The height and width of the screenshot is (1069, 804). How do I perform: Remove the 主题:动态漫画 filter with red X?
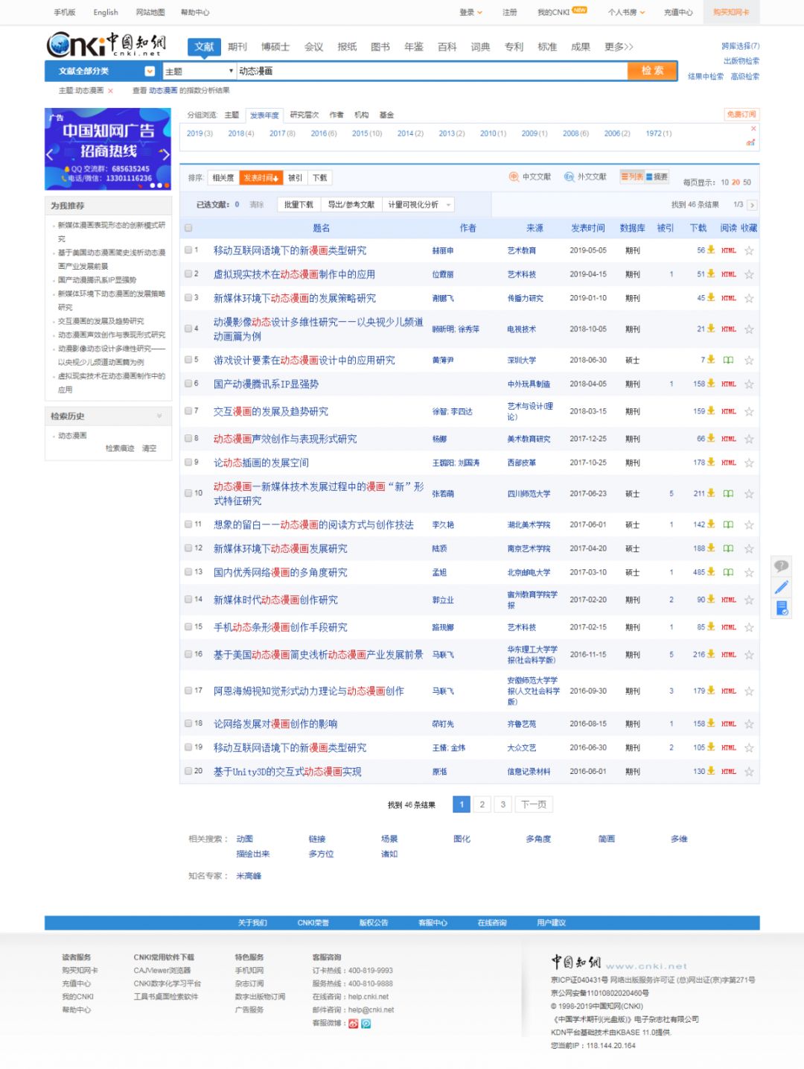pos(110,91)
